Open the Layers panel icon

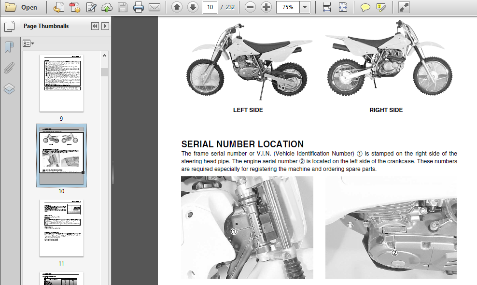(9, 89)
